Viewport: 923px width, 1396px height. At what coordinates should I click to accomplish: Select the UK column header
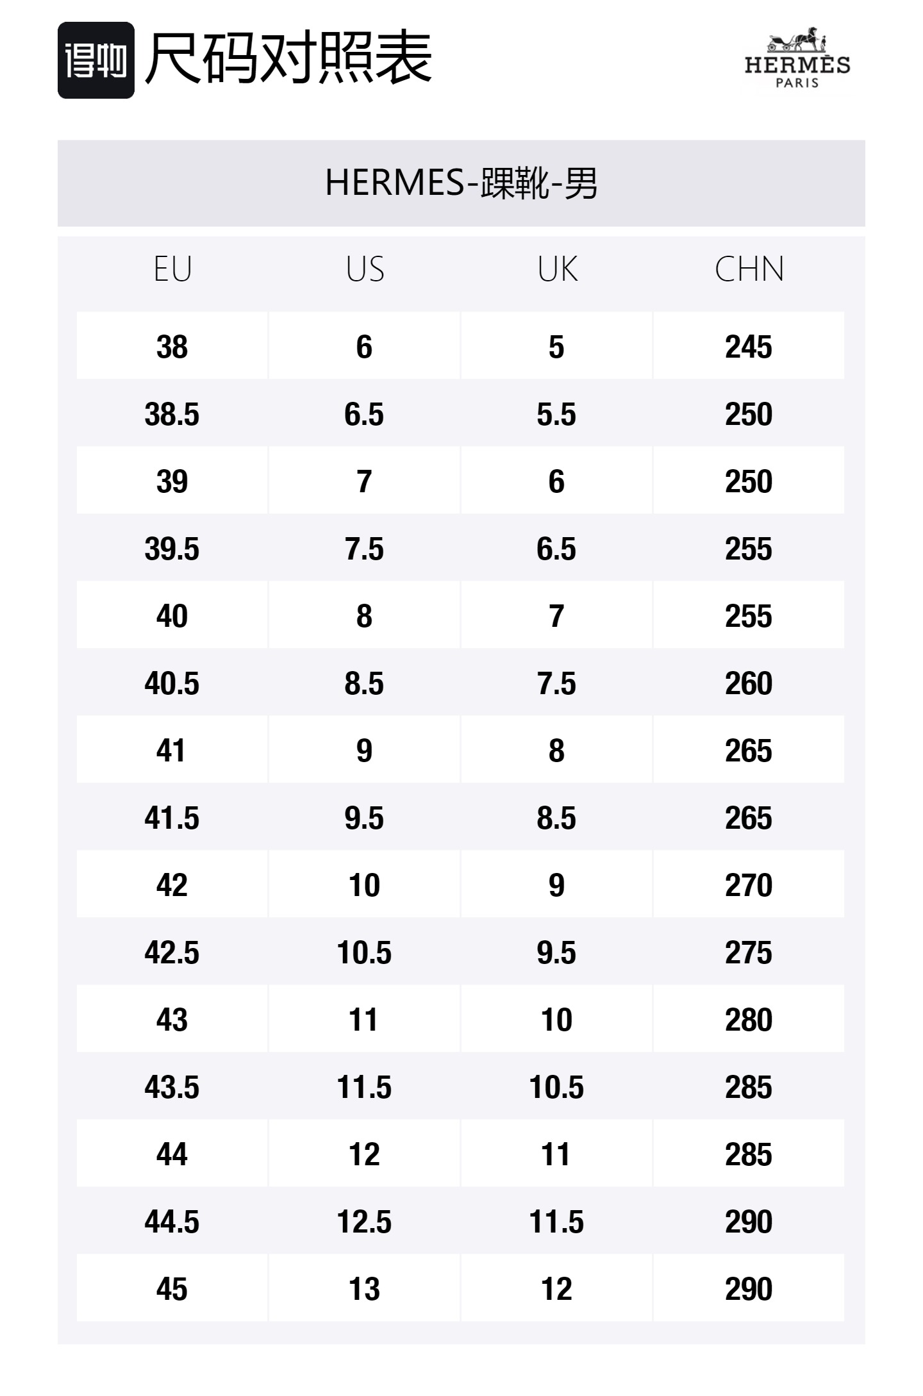(x=557, y=269)
